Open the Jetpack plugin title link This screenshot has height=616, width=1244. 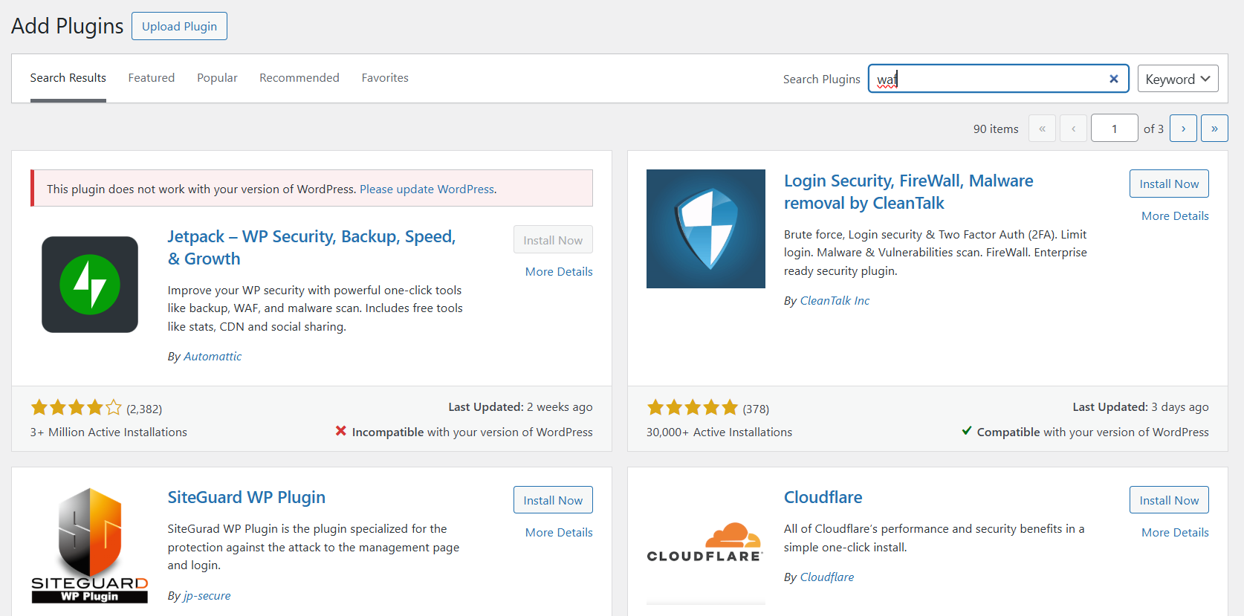pyautogui.click(x=311, y=247)
